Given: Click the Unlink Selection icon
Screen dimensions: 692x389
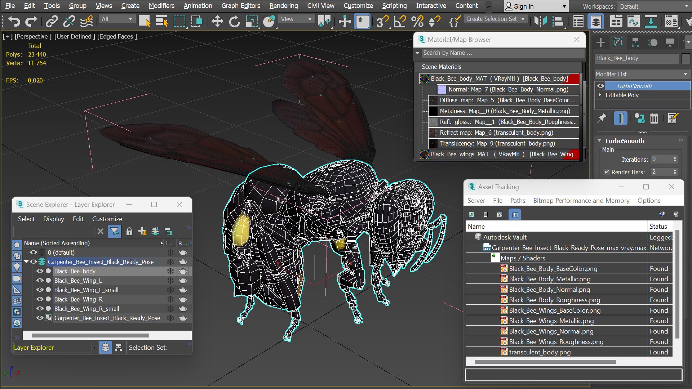Looking at the screenshot, I should pos(69,22).
